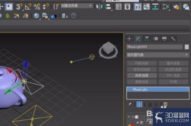Click the VRayLight003 object name field
191x126 pixels.
(x=155, y=47)
